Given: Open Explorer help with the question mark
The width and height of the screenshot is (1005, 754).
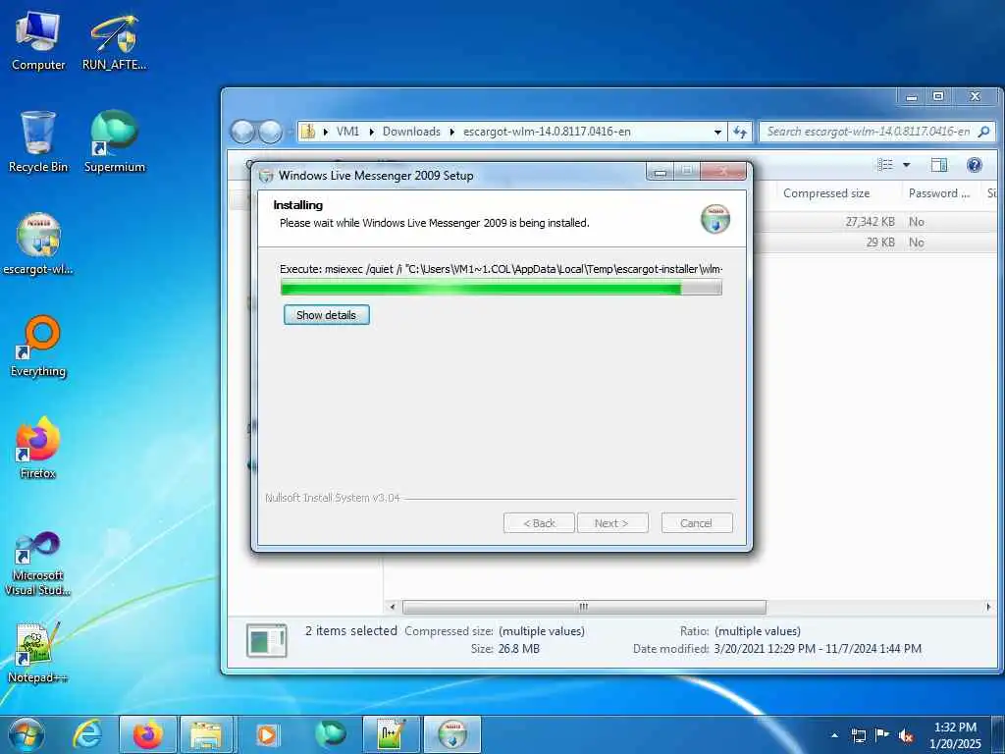Looking at the screenshot, I should [975, 165].
